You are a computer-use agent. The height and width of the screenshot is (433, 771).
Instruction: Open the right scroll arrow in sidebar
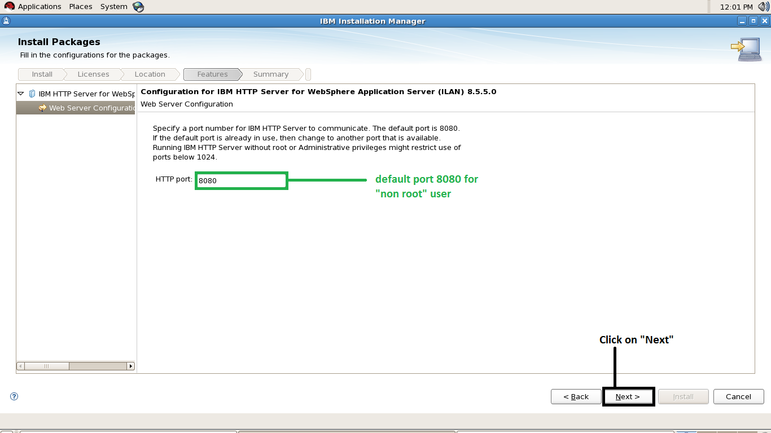point(130,365)
